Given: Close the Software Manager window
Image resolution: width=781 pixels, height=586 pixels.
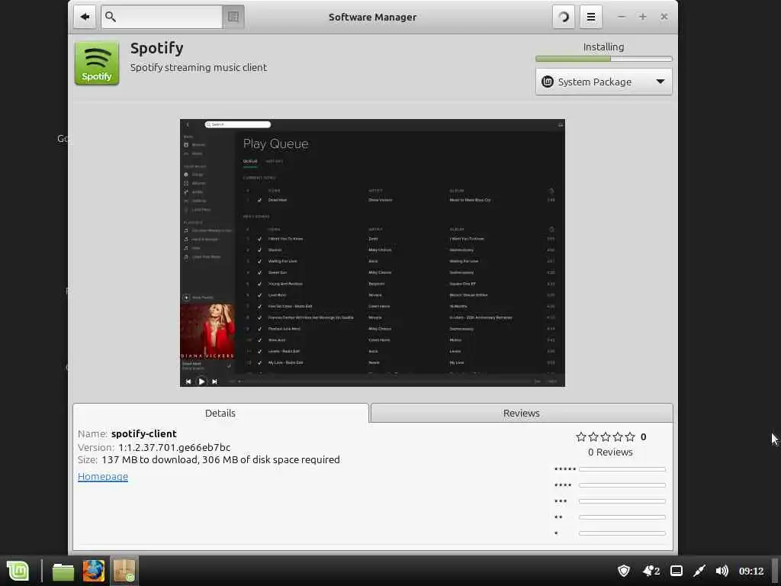Looking at the screenshot, I should click(x=664, y=17).
